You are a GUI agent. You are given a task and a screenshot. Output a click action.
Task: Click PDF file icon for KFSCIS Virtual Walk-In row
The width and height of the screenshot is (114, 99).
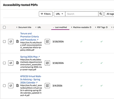tap(18, 86)
